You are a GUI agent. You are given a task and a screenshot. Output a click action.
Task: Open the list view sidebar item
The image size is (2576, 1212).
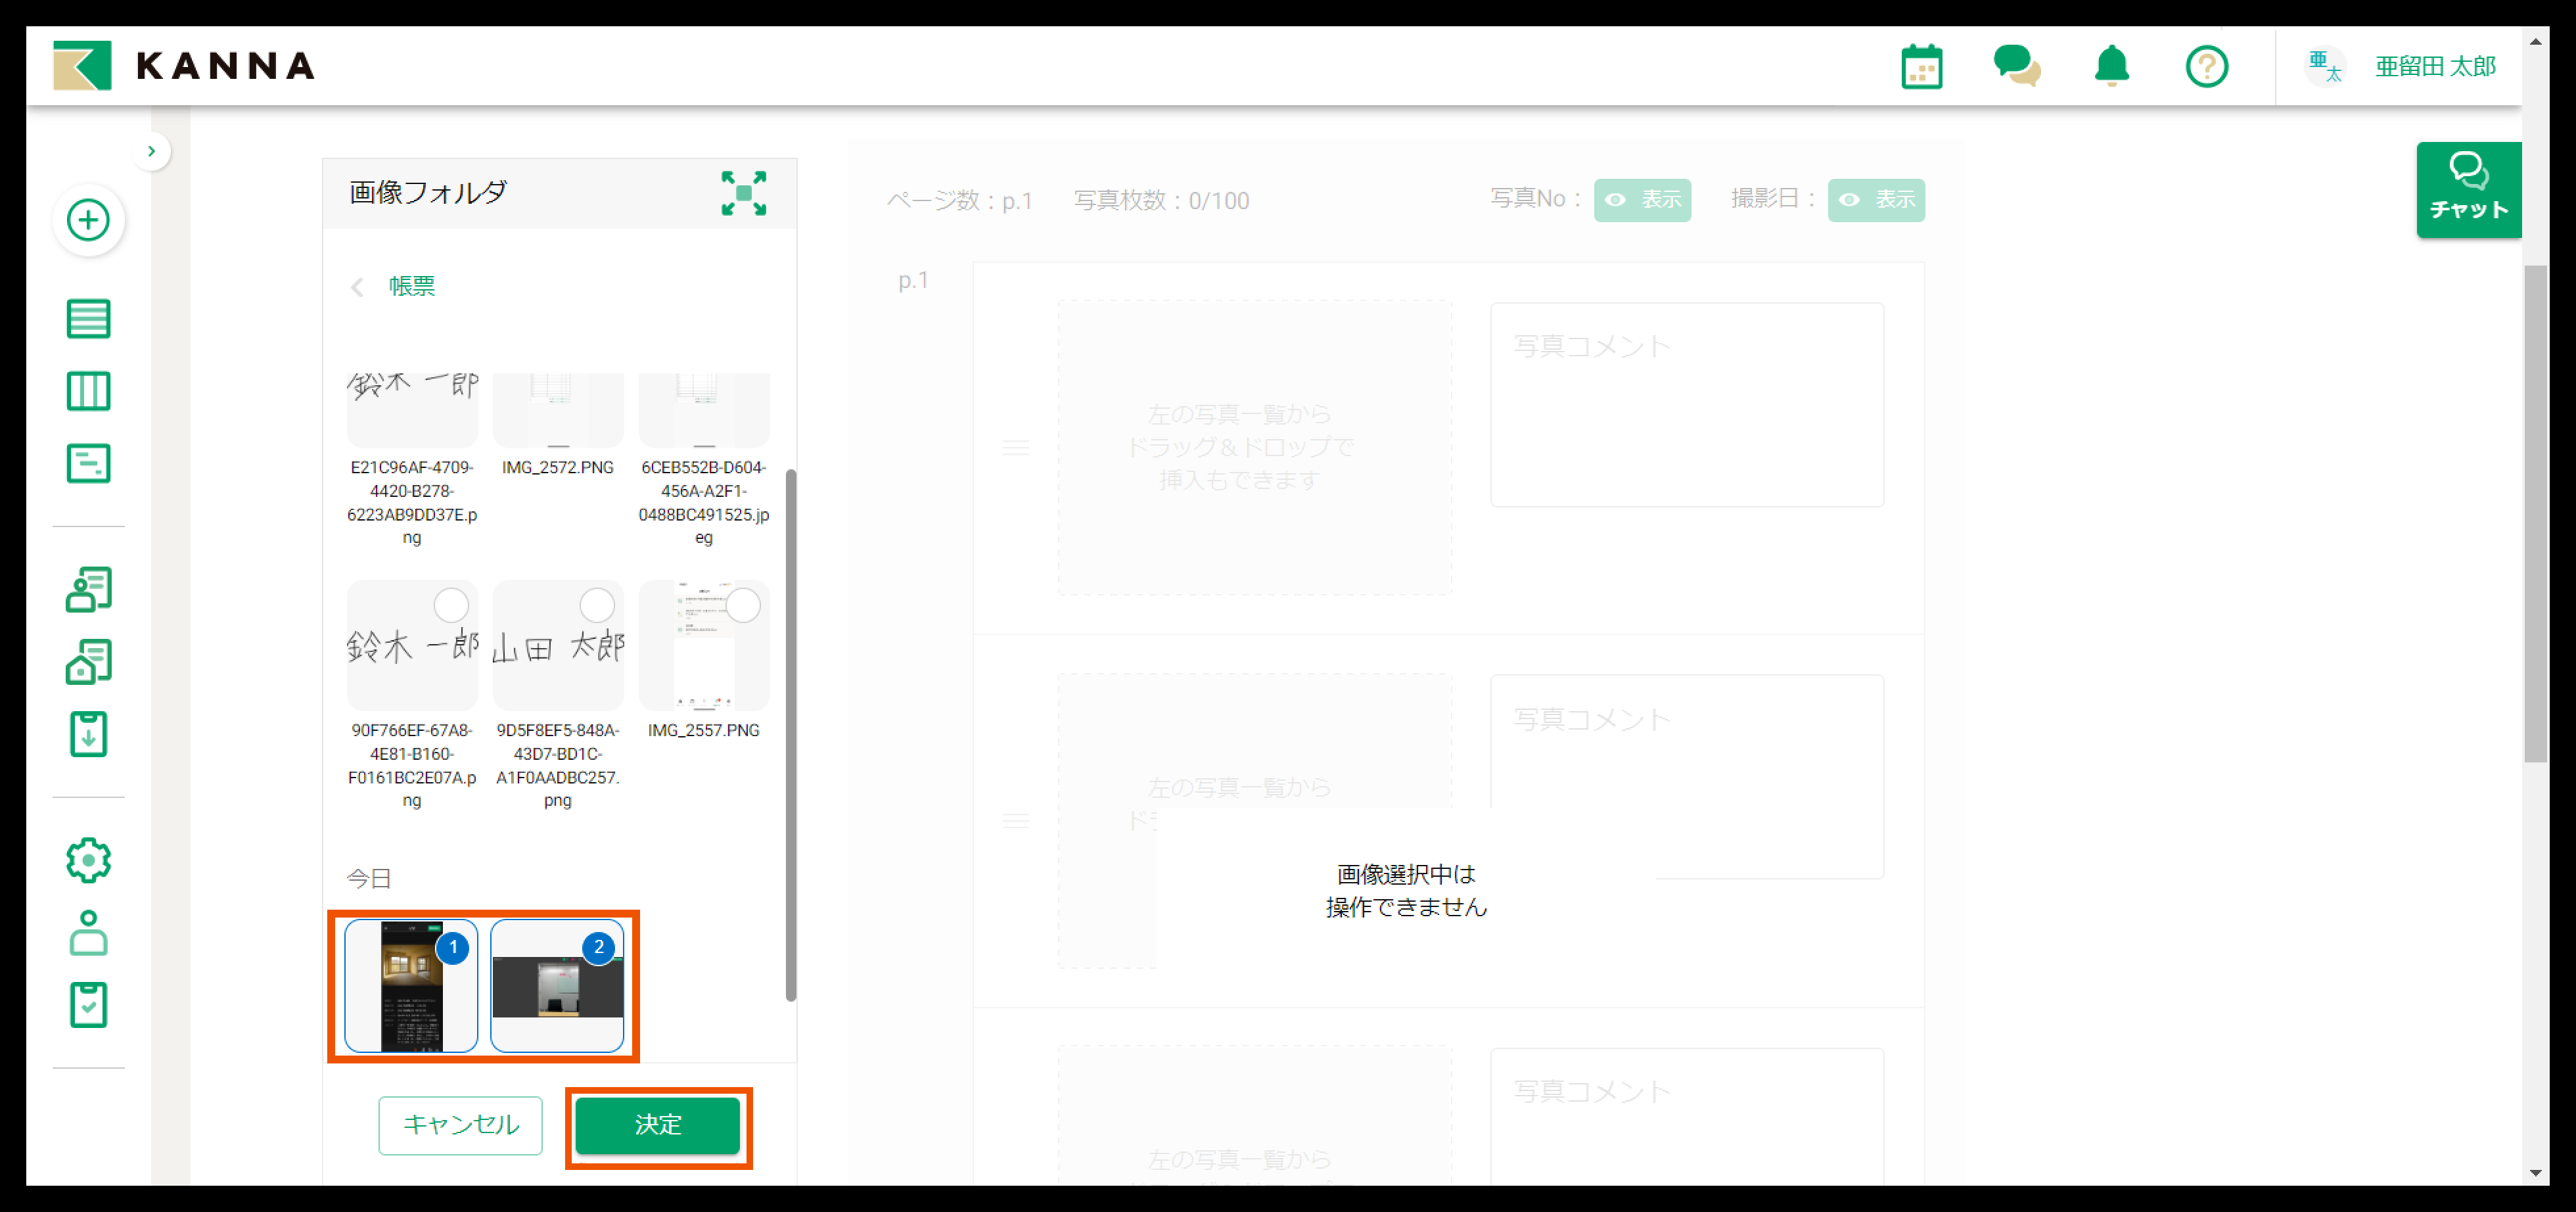[88, 319]
